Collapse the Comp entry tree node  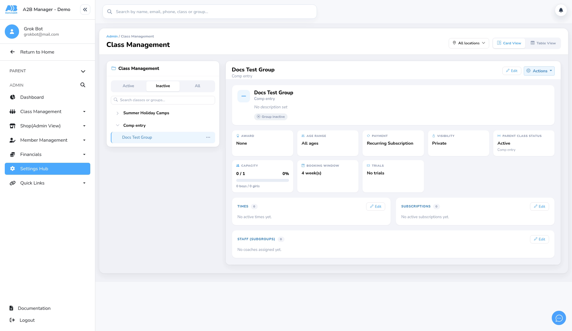point(117,125)
